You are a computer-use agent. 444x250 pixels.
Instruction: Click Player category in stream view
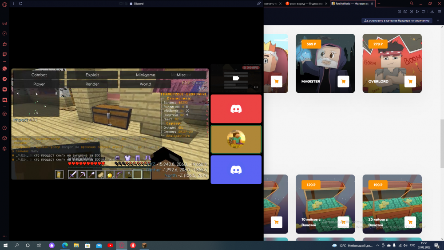click(x=39, y=84)
